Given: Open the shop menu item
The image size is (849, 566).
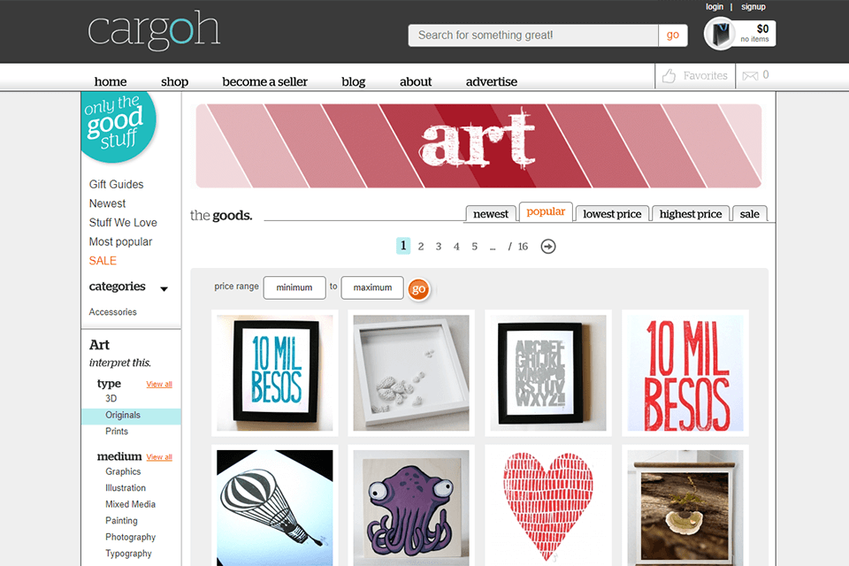Looking at the screenshot, I should point(174,81).
